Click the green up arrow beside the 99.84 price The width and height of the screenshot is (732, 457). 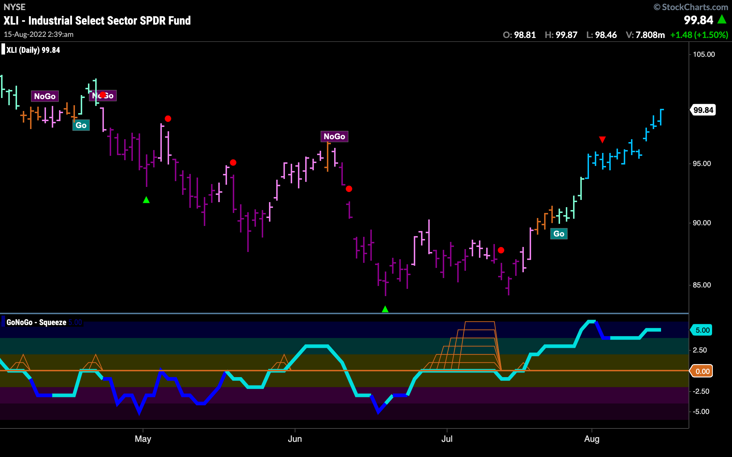point(722,19)
